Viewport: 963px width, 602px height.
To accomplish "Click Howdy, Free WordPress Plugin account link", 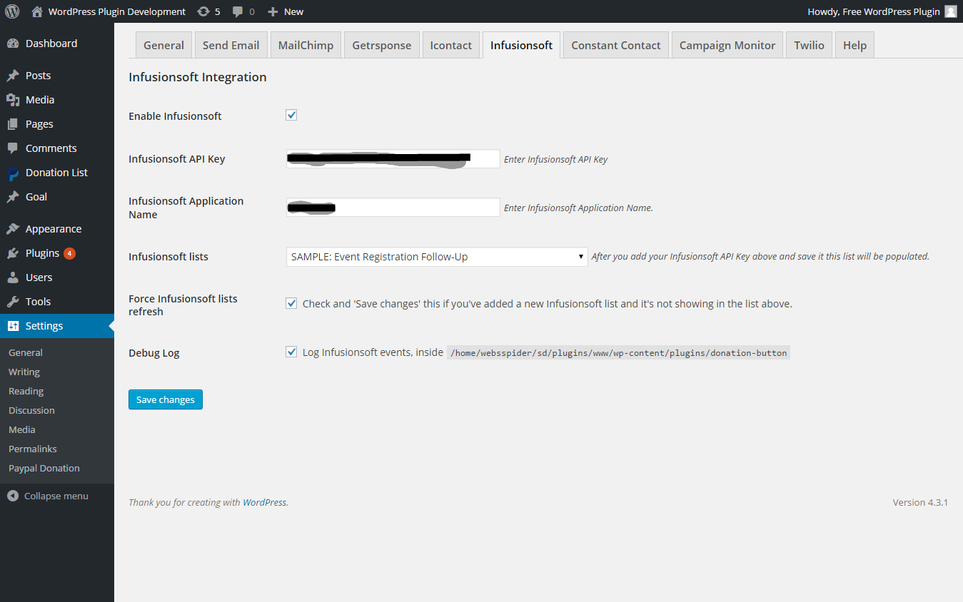I will (x=874, y=11).
